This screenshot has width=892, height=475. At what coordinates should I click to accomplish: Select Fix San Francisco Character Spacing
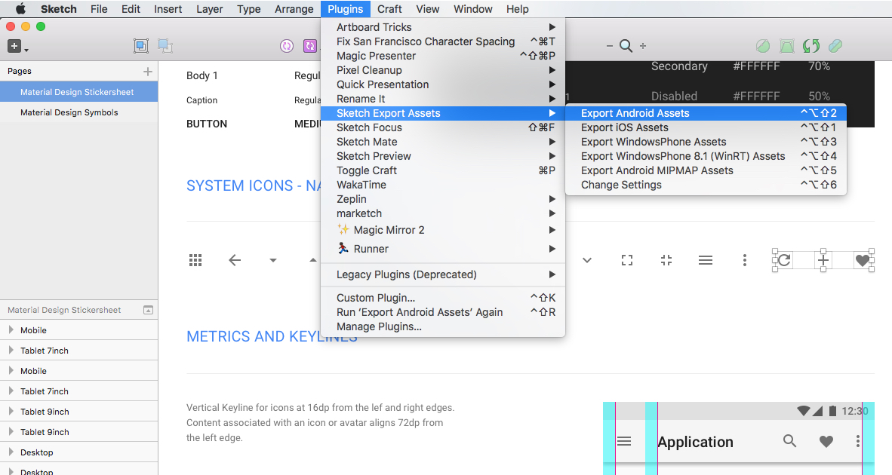pos(443,41)
